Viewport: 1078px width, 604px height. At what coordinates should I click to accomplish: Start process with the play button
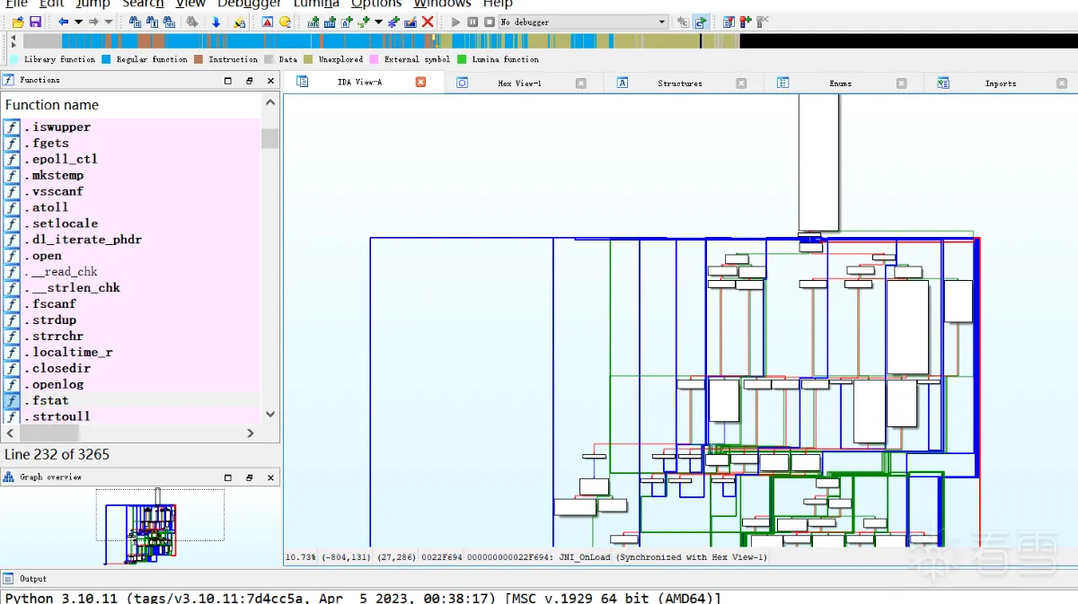click(x=455, y=22)
